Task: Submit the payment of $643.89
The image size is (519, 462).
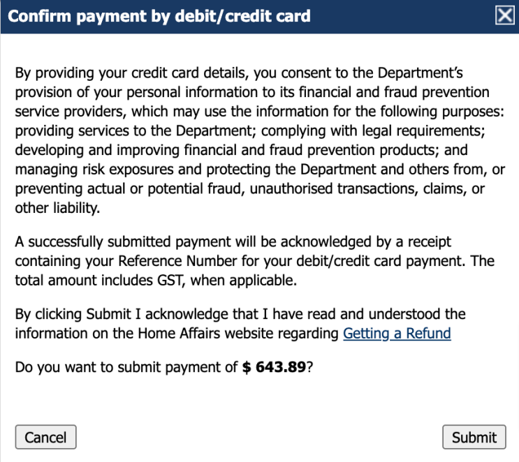Action: pyautogui.click(x=474, y=437)
